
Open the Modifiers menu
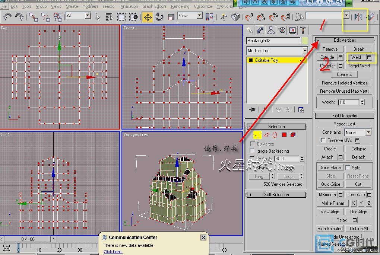point(91,6)
